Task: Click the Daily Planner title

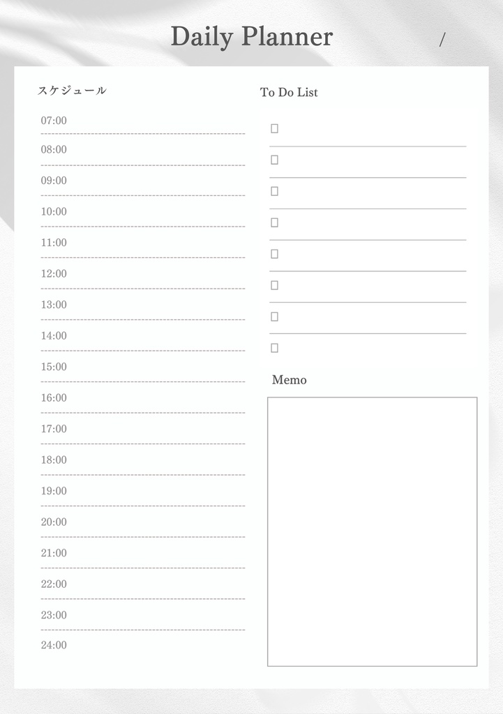Action: pos(252,36)
